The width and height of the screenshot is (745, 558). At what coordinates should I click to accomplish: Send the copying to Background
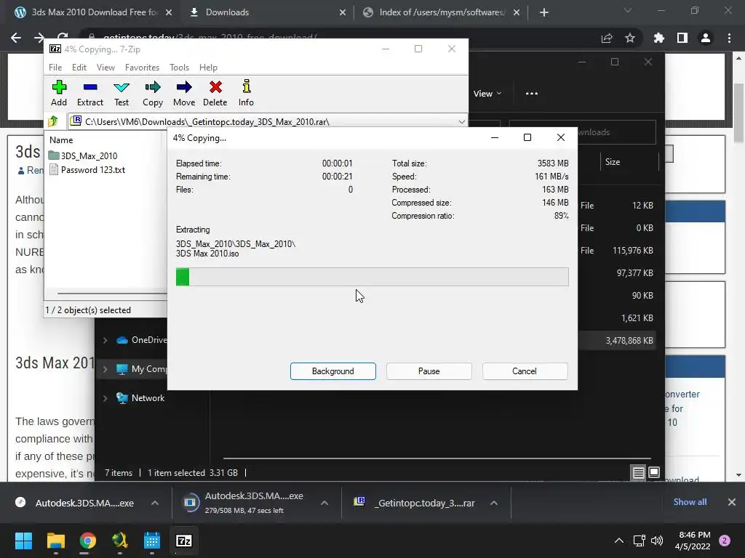tap(332, 371)
